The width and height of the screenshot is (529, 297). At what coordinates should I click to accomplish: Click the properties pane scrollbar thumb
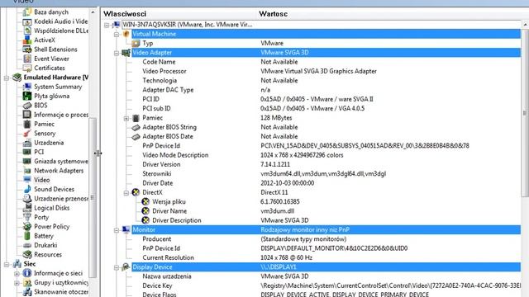tap(526, 113)
